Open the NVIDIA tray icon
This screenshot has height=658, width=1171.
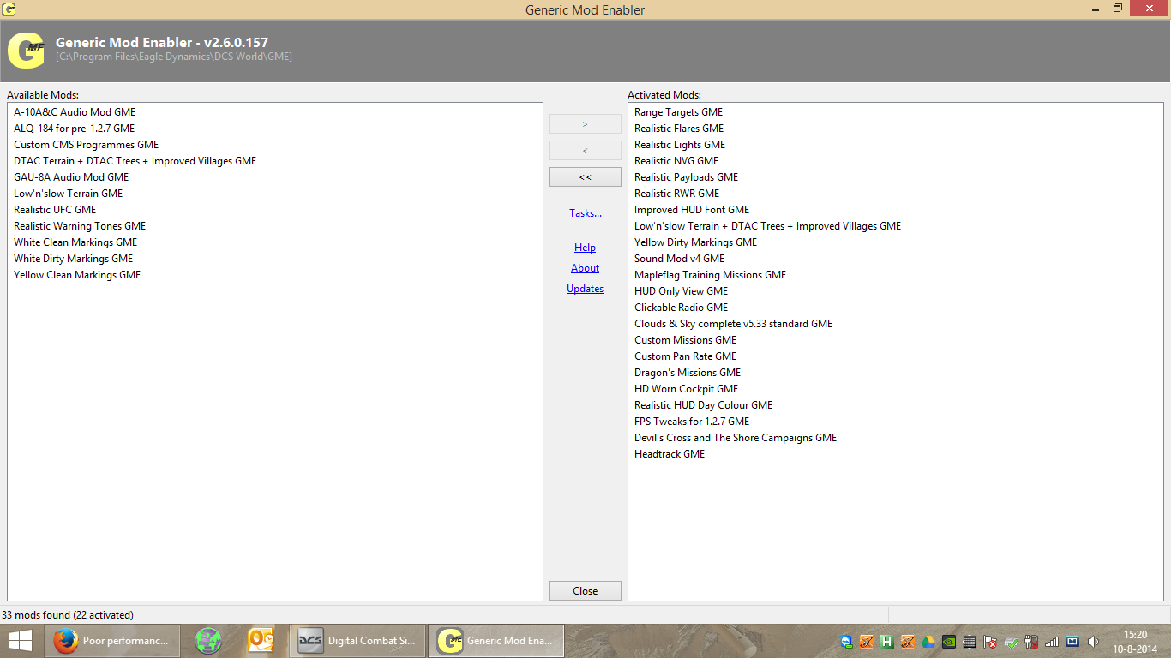(949, 641)
